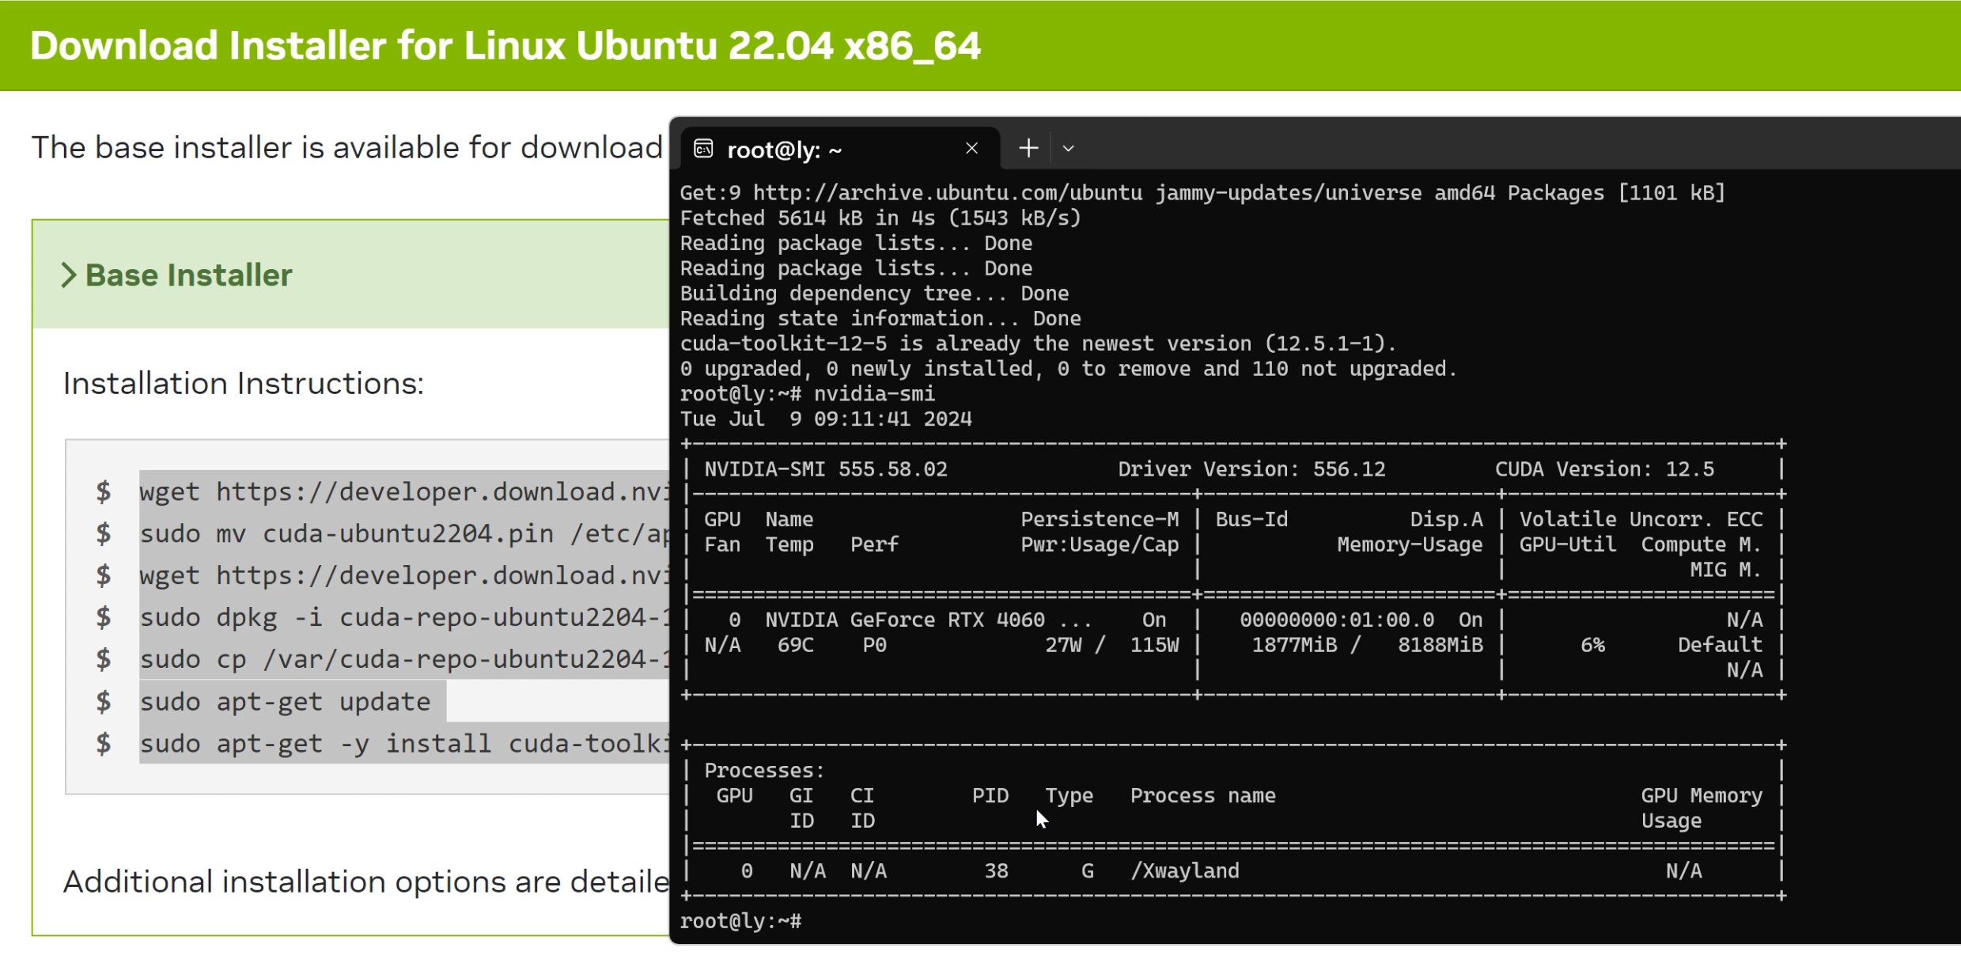This screenshot has width=1961, height=963.
Task: Click the 'Fetched 5614 kB in 4s' line
Action: (x=880, y=218)
